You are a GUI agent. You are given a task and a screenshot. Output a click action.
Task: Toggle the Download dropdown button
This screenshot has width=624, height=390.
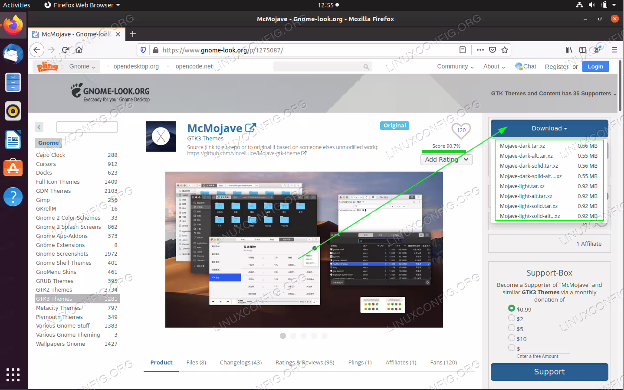pos(549,128)
